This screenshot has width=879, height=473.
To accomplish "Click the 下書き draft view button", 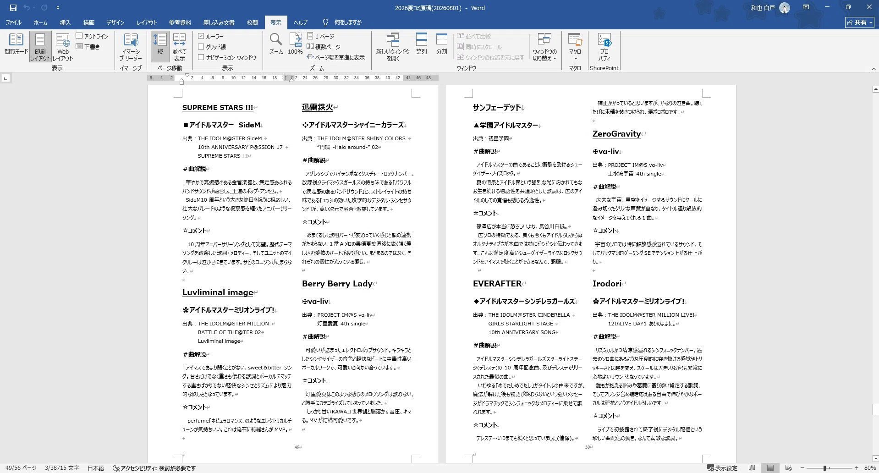I will [88, 47].
